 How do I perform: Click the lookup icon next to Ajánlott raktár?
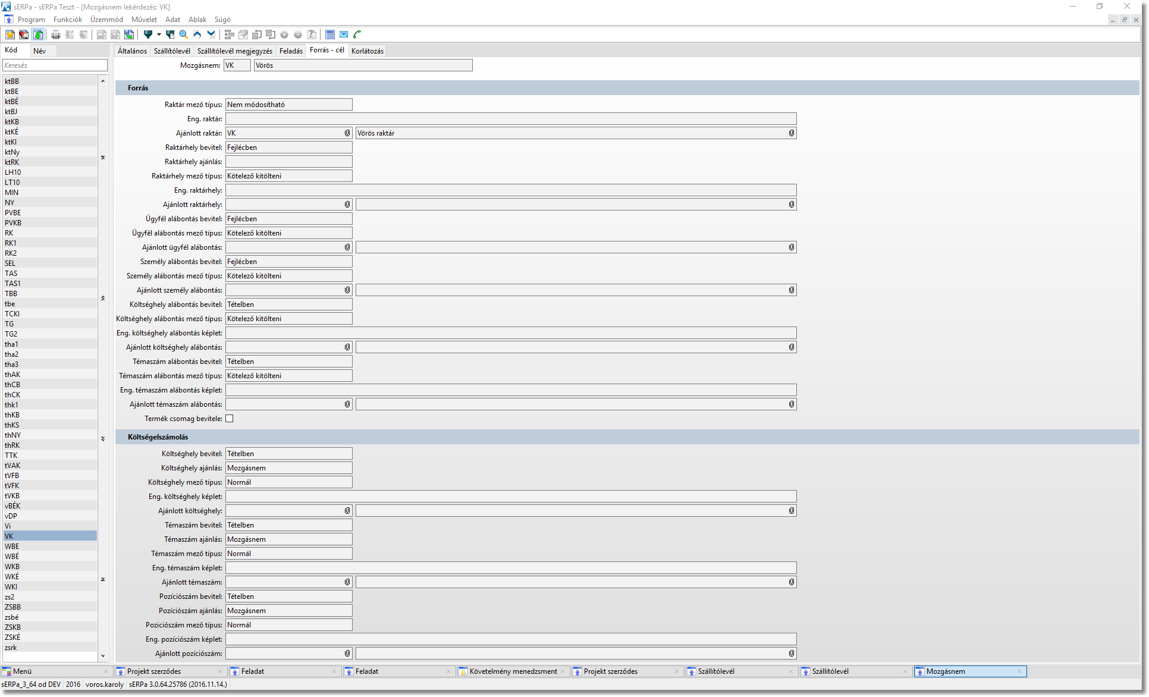346,133
